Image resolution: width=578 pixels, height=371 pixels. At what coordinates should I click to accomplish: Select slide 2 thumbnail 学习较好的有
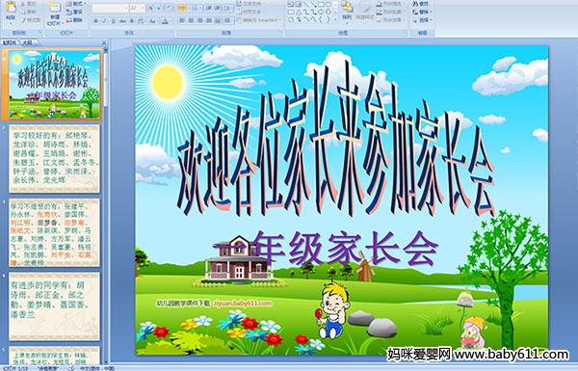click(x=55, y=159)
